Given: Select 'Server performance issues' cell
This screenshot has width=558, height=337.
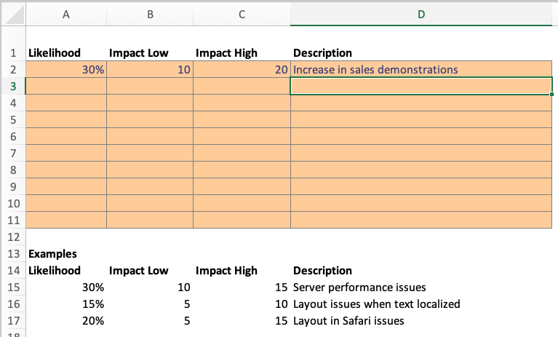Looking at the screenshot, I should [421, 288].
